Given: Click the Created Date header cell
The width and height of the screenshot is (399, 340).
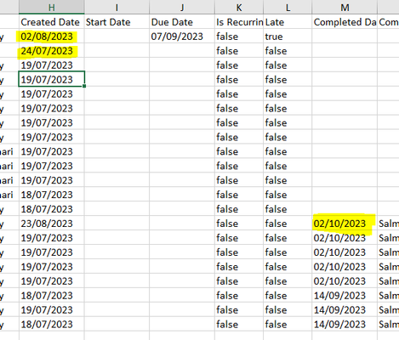Looking at the screenshot, I should click(x=52, y=22).
